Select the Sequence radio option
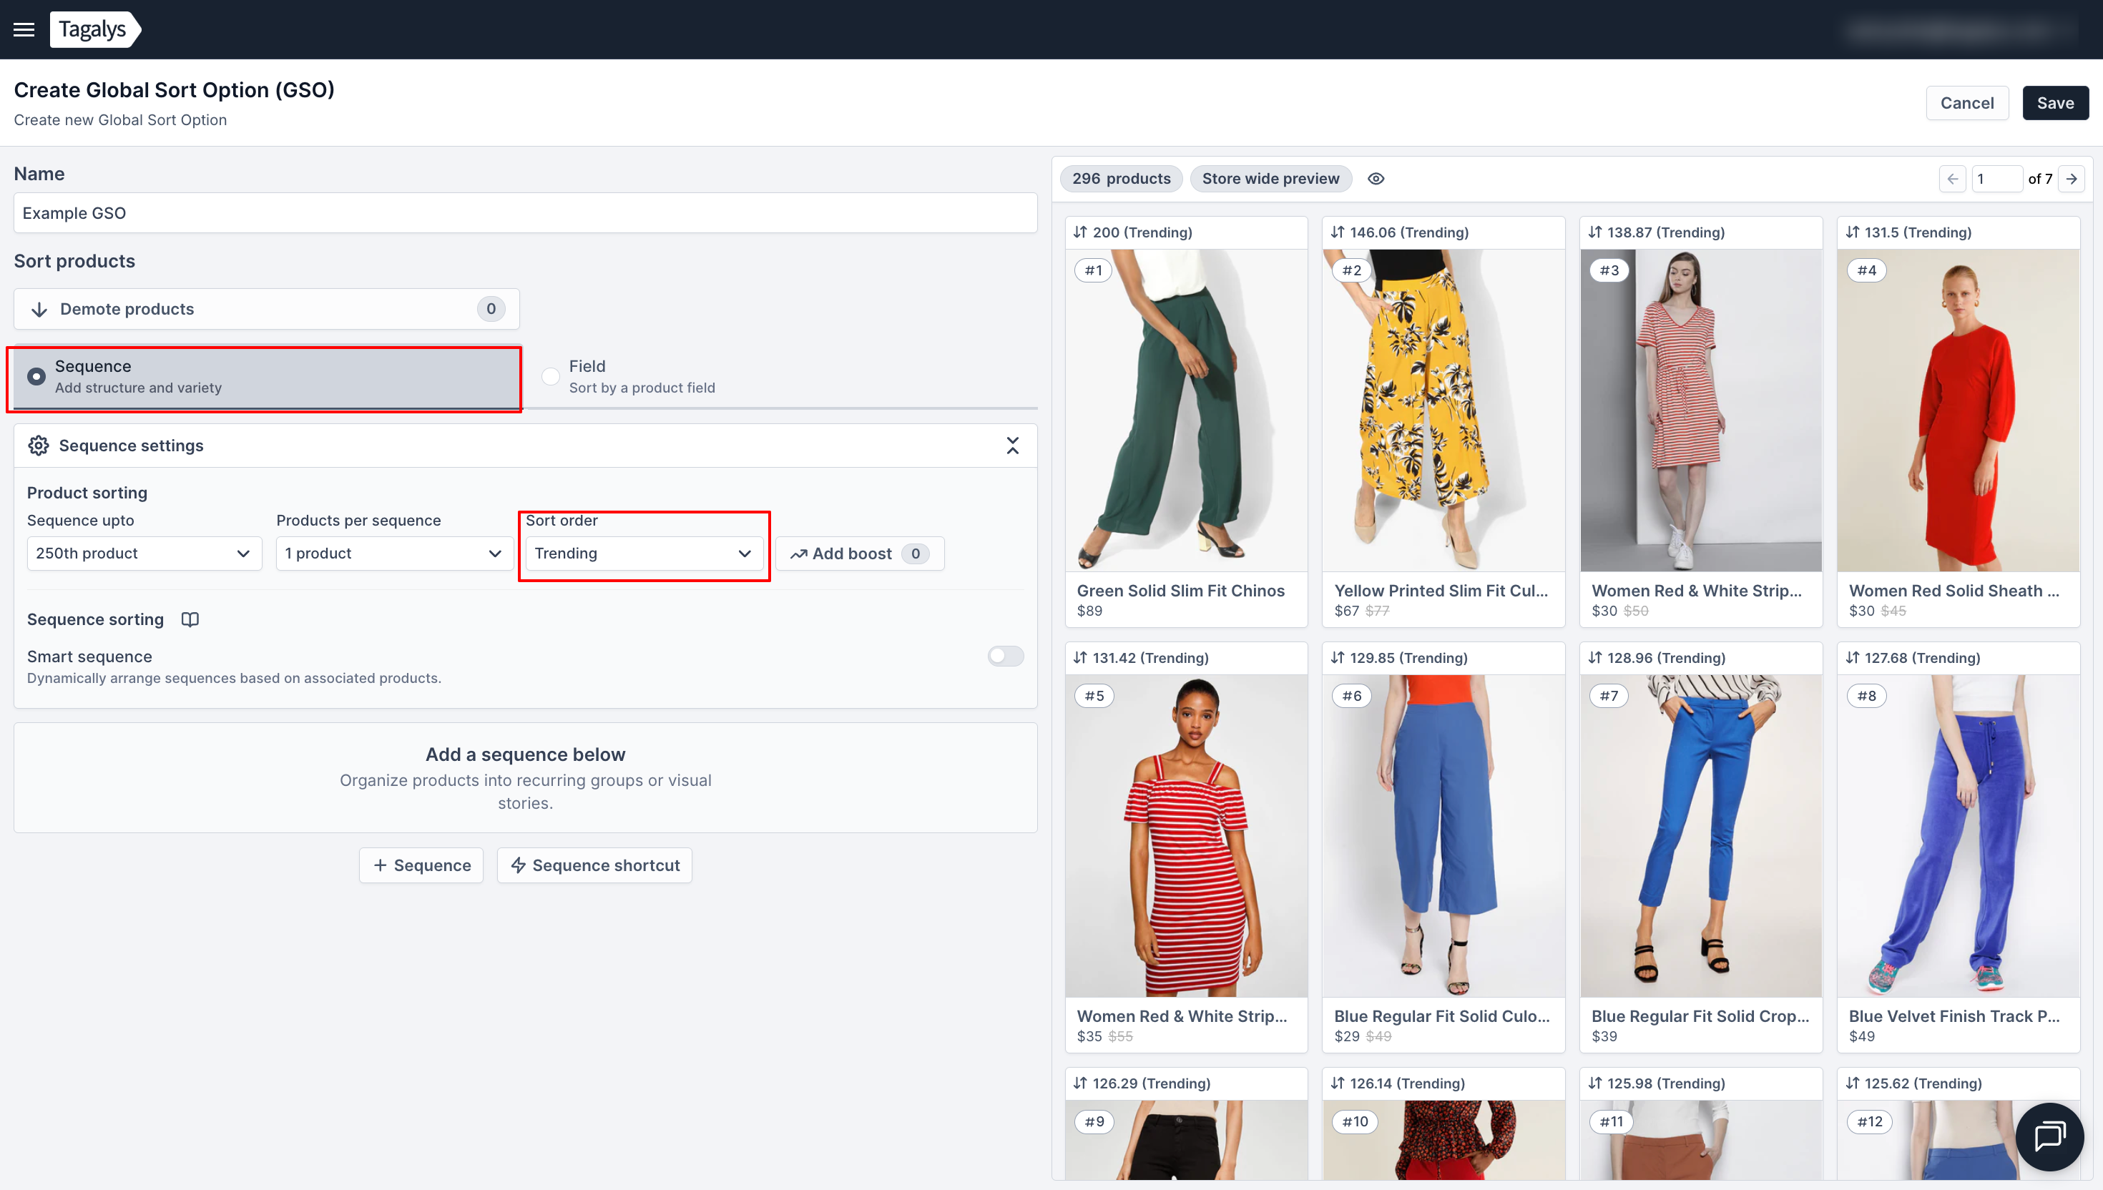Viewport: 2103px width, 1190px height. point(36,376)
